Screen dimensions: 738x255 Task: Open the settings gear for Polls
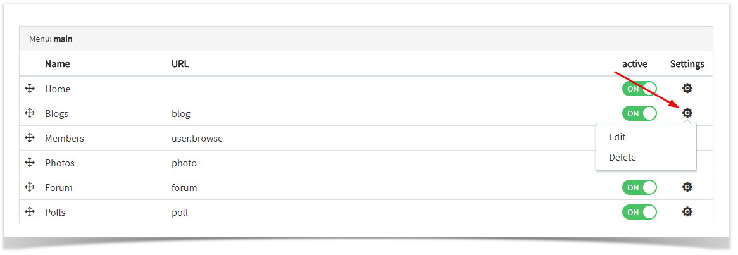pyautogui.click(x=687, y=212)
